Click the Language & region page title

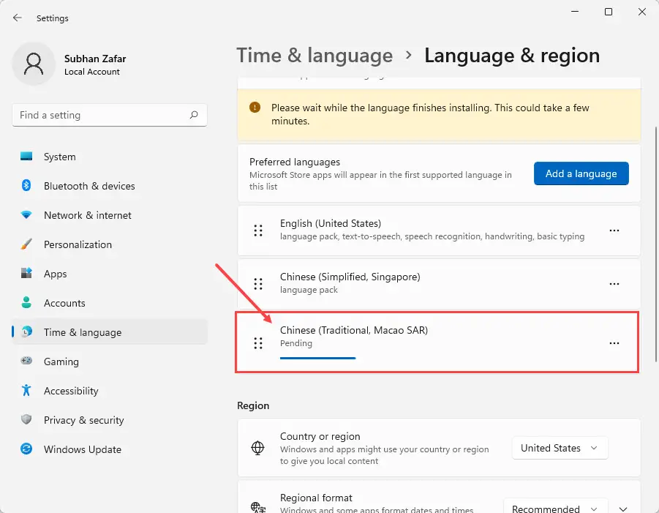[x=511, y=56]
